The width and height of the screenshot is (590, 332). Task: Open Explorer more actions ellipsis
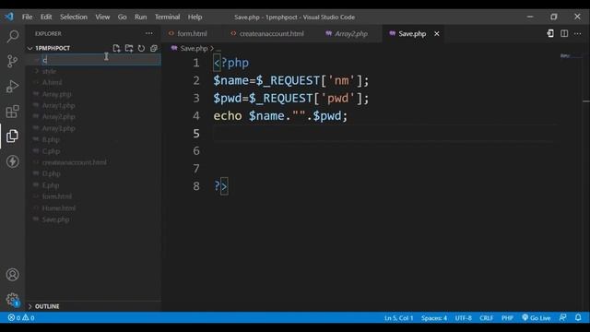tap(149, 33)
